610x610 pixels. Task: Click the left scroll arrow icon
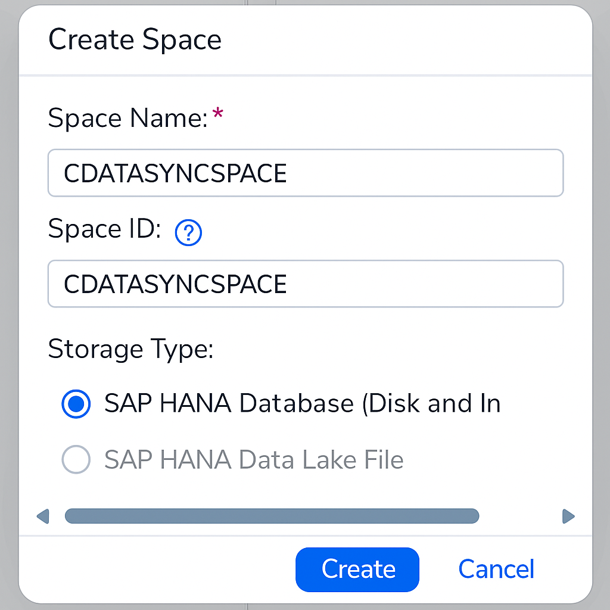pos(43,516)
